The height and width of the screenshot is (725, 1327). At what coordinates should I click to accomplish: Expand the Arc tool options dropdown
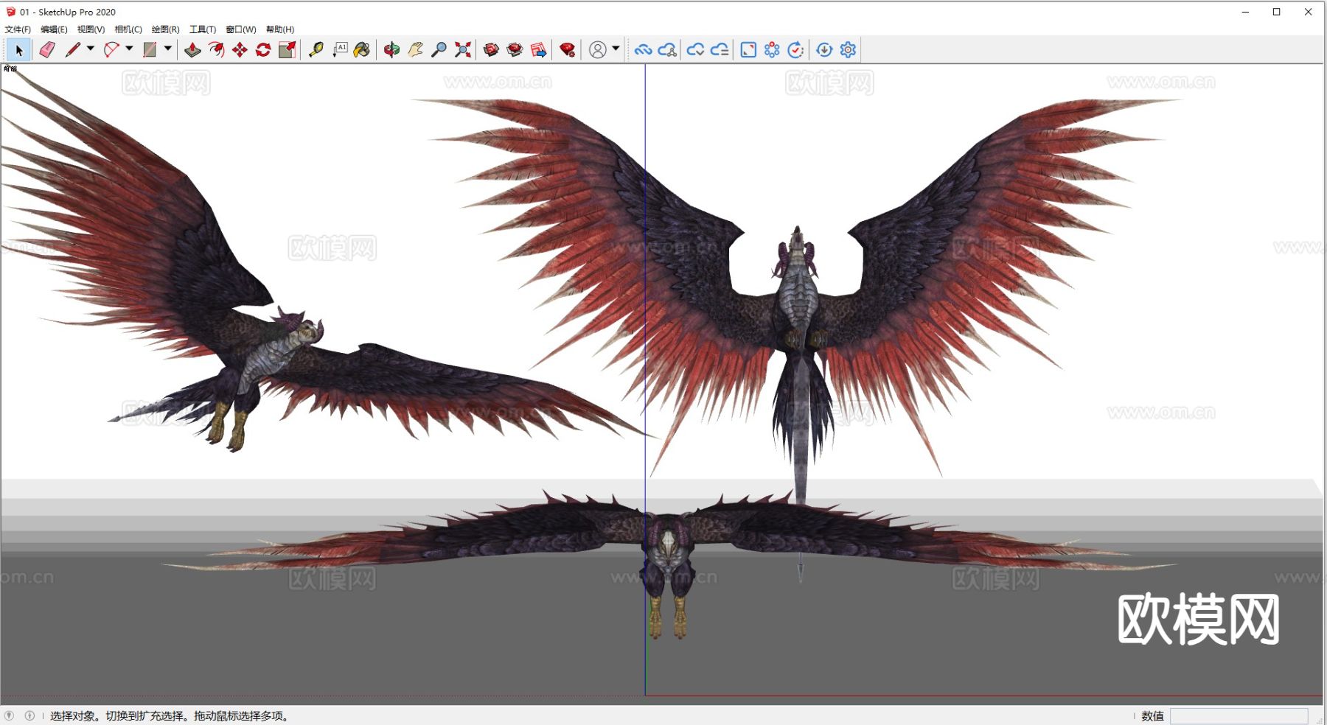(129, 49)
